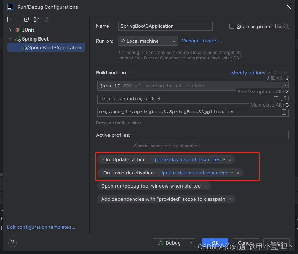Select SpringBoot3Application configuration in tree
The image size is (298, 254).
(46, 47)
